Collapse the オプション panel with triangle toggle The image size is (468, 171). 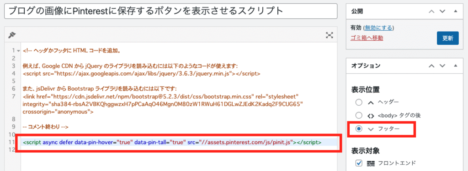(x=455, y=66)
